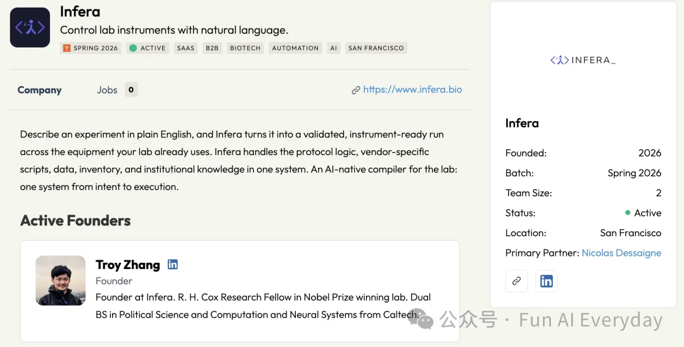Click Troy Zhang's bio text
Image resolution: width=684 pixels, height=347 pixels.
(263, 306)
